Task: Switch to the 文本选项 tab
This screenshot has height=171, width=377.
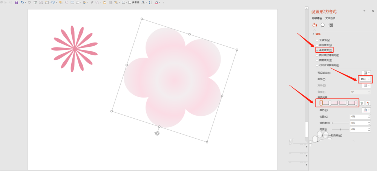Action: pyautogui.click(x=330, y=18)
